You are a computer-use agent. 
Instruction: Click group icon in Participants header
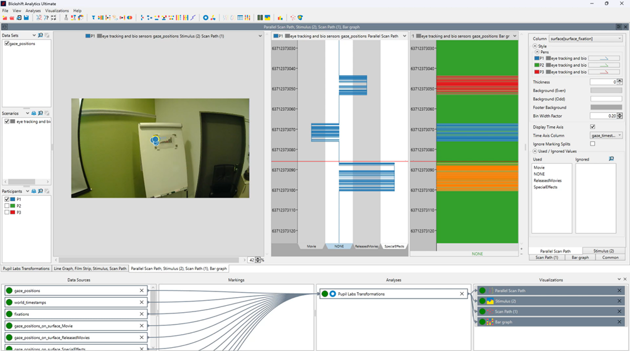click(34, 191)
